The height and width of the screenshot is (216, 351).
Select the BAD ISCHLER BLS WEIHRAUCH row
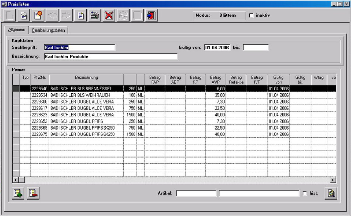click(x=80, y=95)
